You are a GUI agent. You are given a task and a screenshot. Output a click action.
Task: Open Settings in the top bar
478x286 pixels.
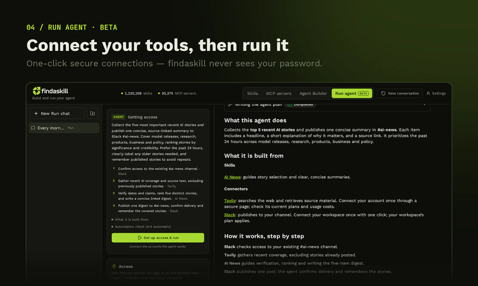click(x=436, y=93)
